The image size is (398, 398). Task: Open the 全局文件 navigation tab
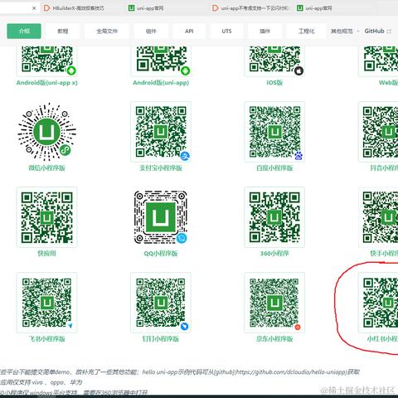point(107,31)
